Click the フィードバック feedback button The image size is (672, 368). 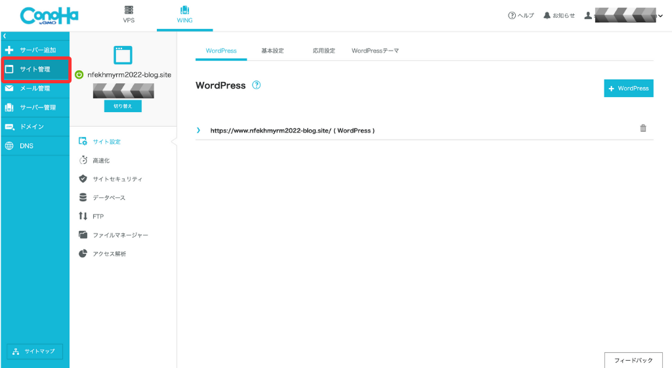[x=633, y=360]
